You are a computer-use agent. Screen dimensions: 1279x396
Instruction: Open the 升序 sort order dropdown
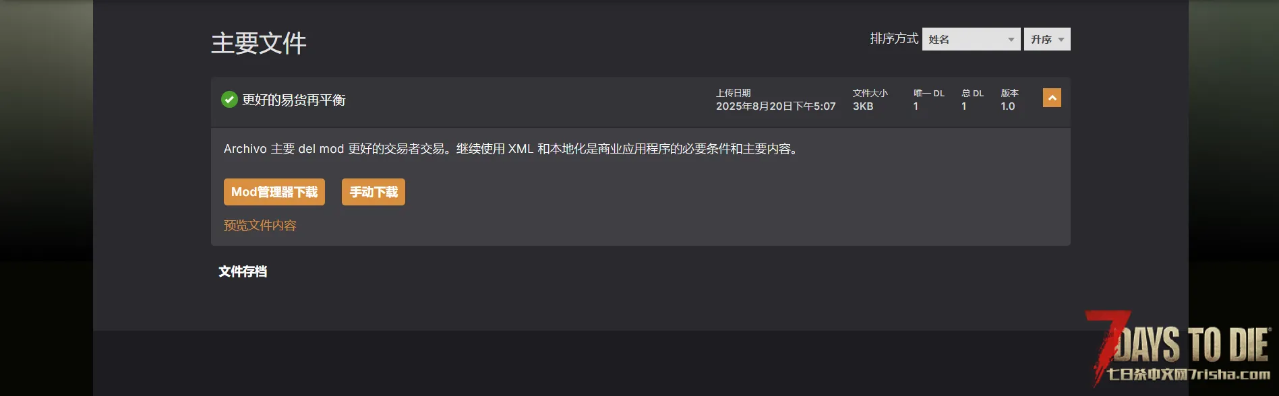(x=1047, y=39)
